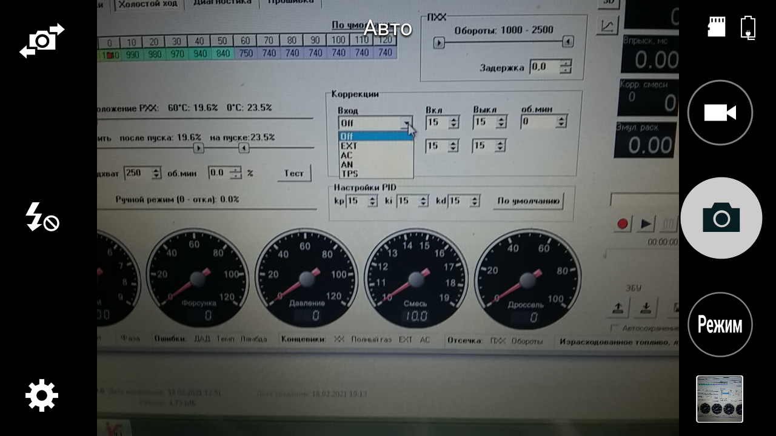This screenshot has width=776, height=436.
Task: Enable the Автосохранение checkbox
Action: pyautogui.click(x=615, y=328)
